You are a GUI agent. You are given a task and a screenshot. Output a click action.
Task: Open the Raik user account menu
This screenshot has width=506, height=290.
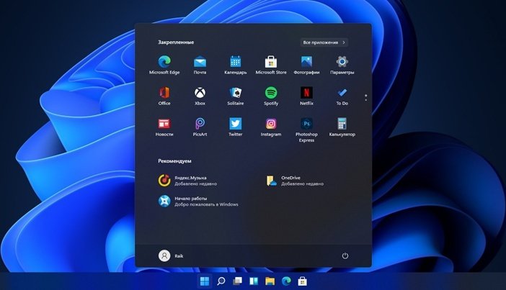(171, 255)
